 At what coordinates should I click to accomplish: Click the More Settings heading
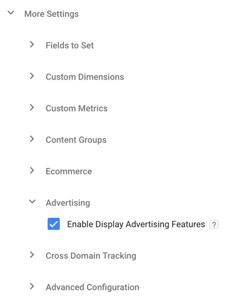click(x=51, y=14)
